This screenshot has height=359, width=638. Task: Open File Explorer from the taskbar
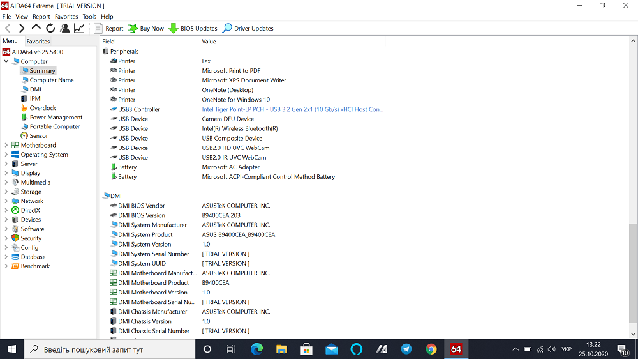(281, 349)
